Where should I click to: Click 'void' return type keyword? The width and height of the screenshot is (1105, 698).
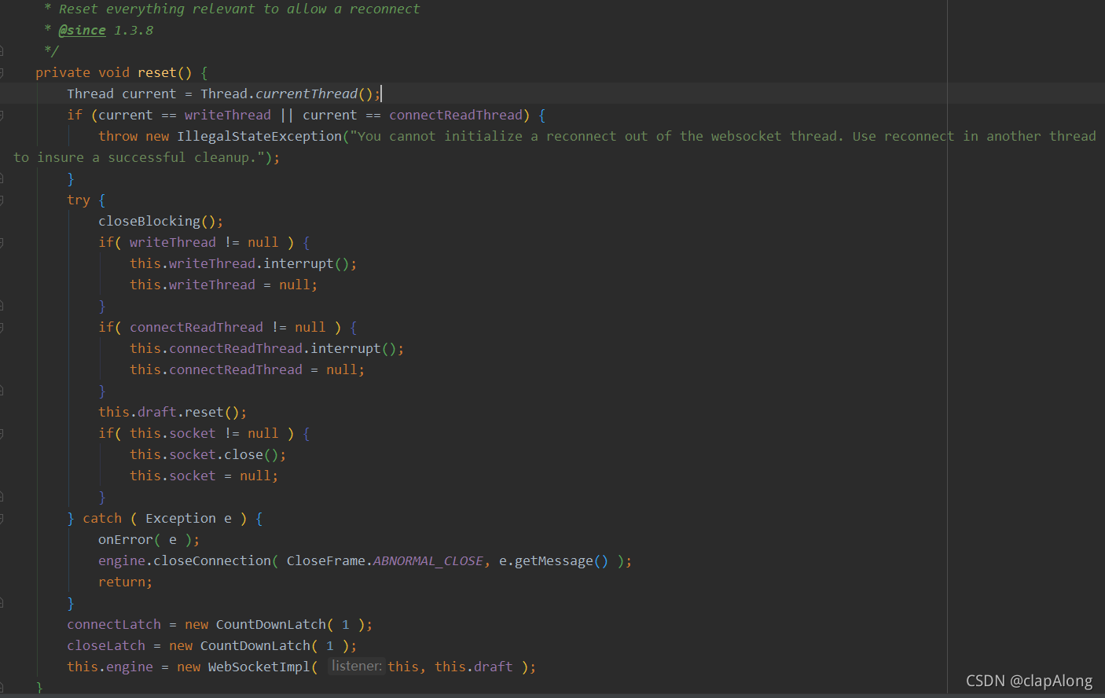114,72
